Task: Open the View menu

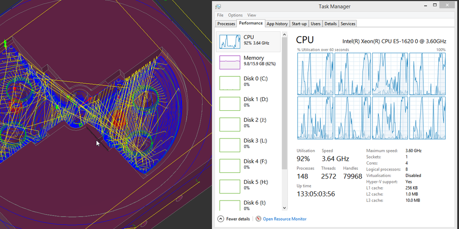Action: [251, 15]
